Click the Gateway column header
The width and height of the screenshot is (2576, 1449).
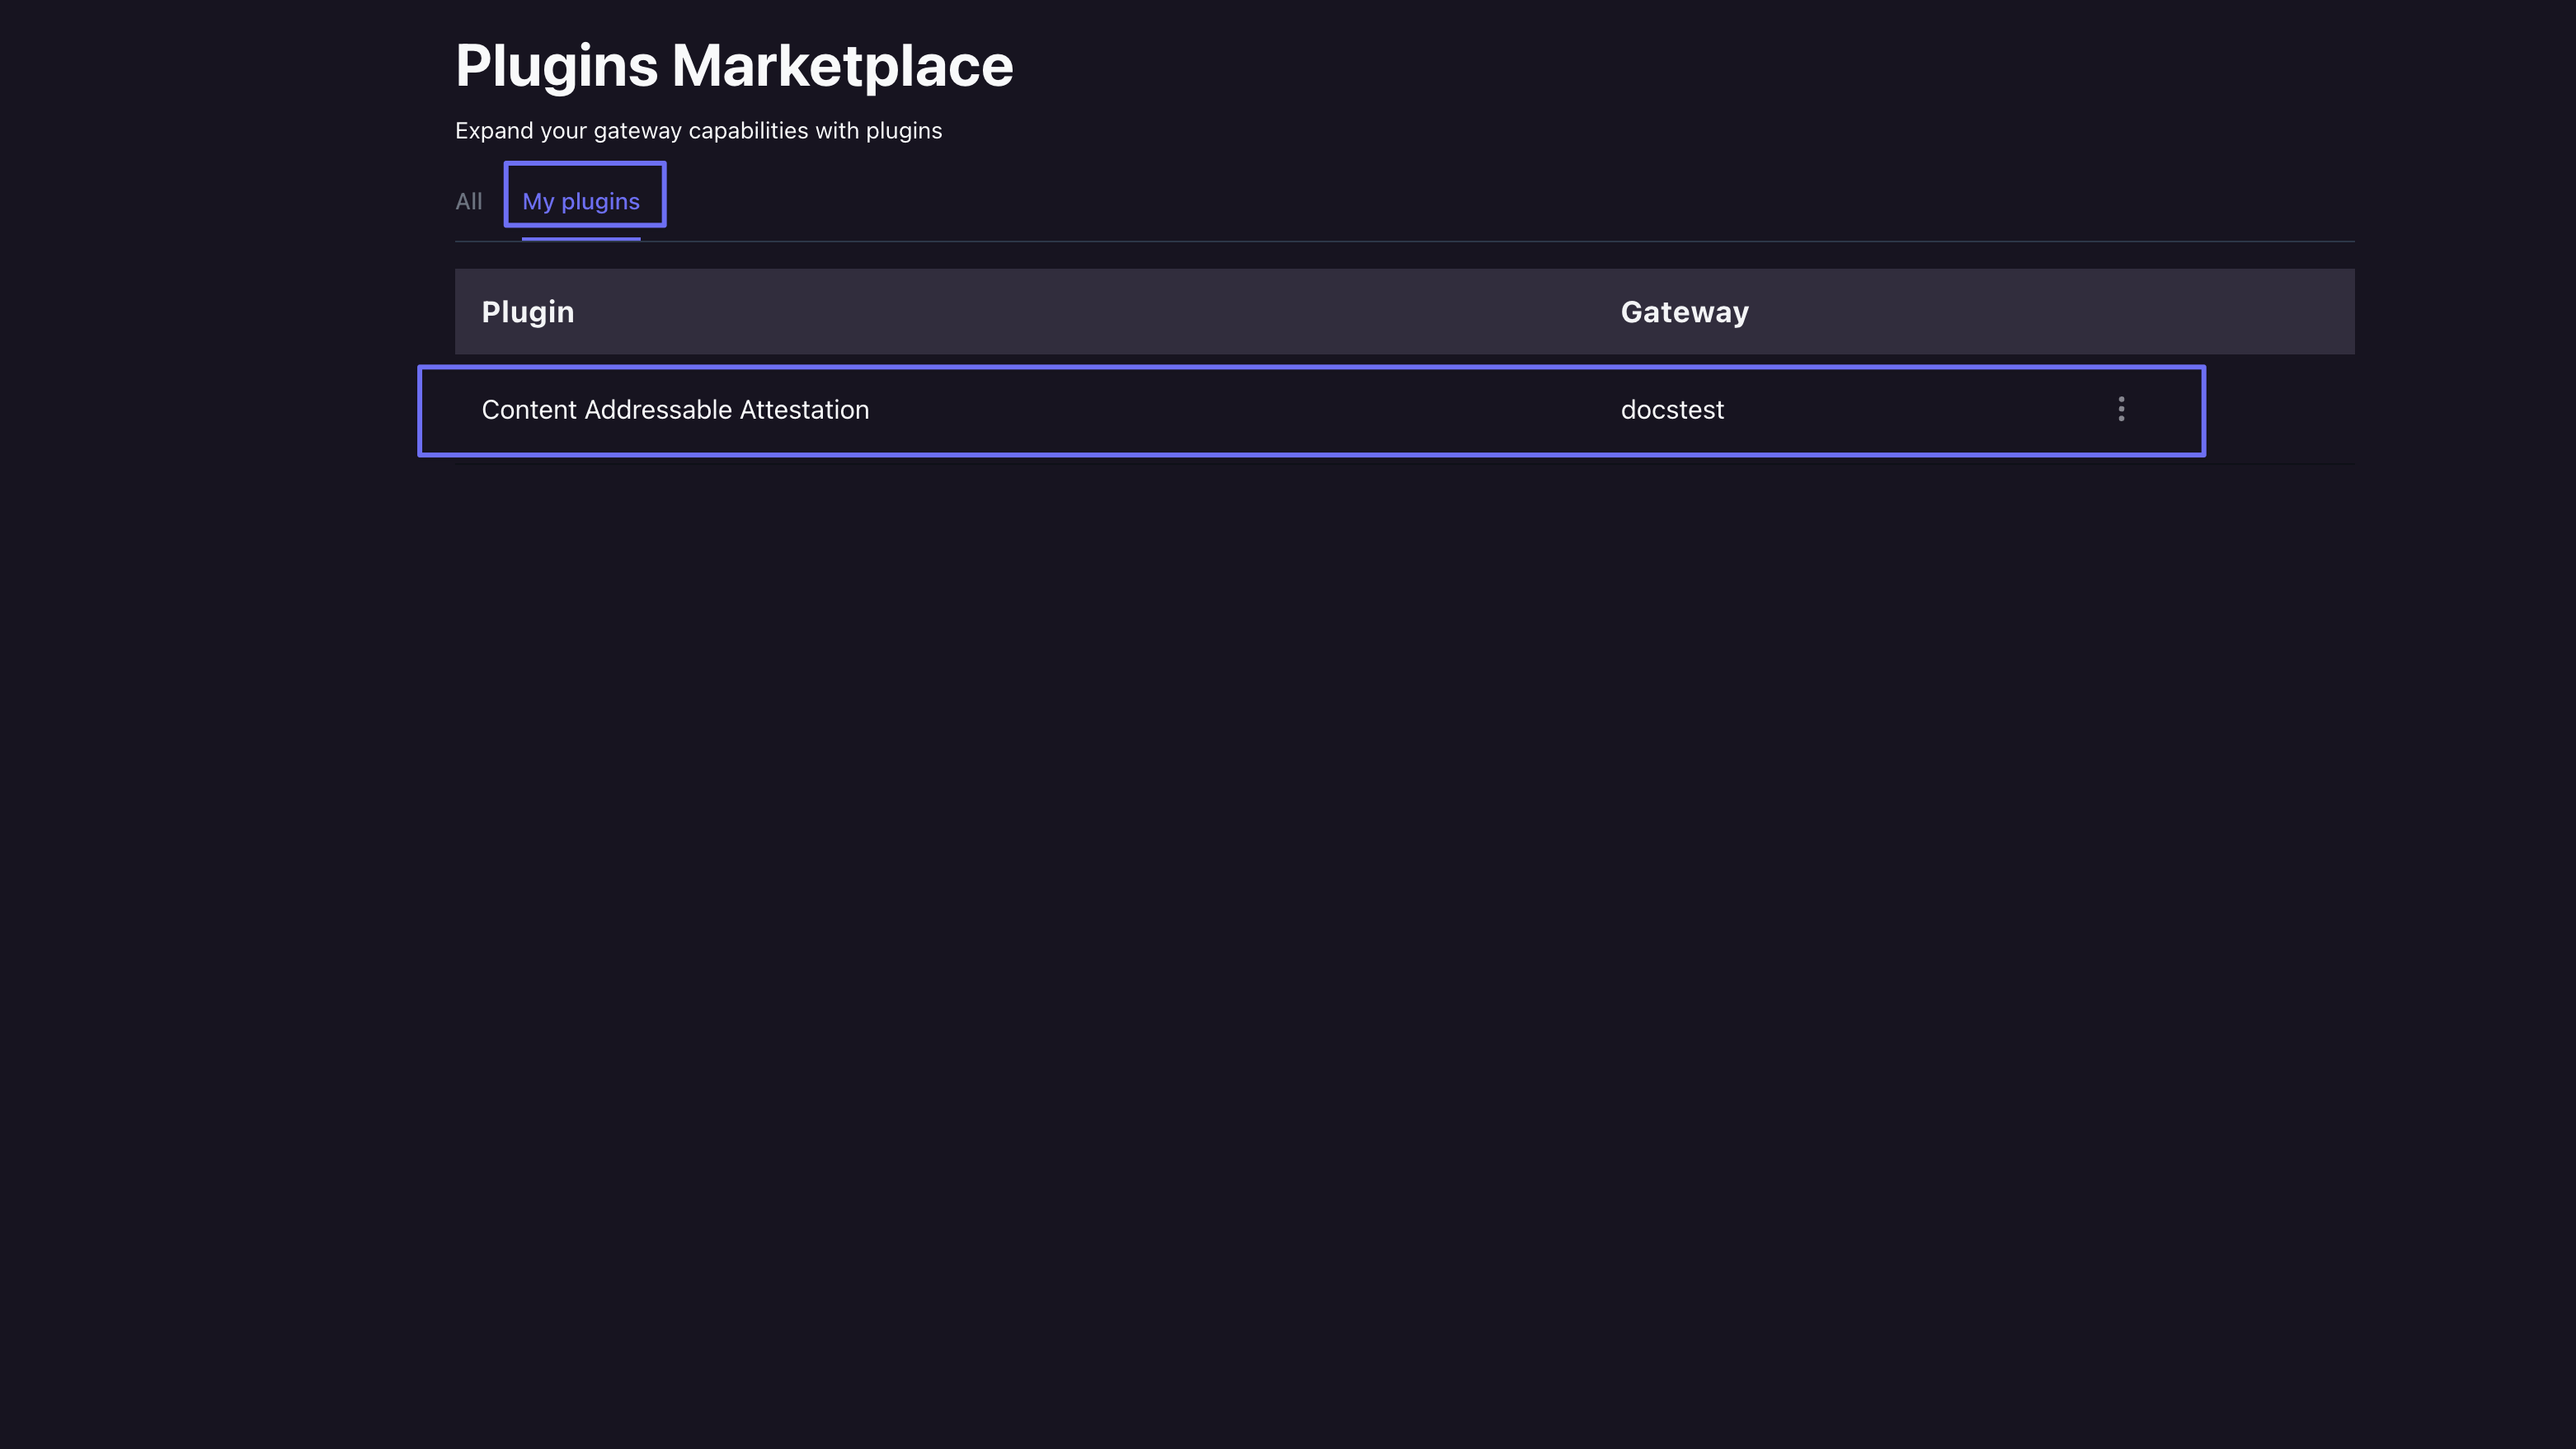pyautogui.click(x=1684, y=312)
